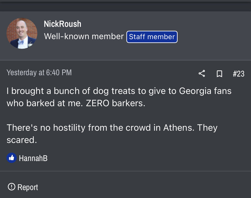251x198 pixels.
Task: Click the words Georgia fans in the post
Action: pos(205,91)
